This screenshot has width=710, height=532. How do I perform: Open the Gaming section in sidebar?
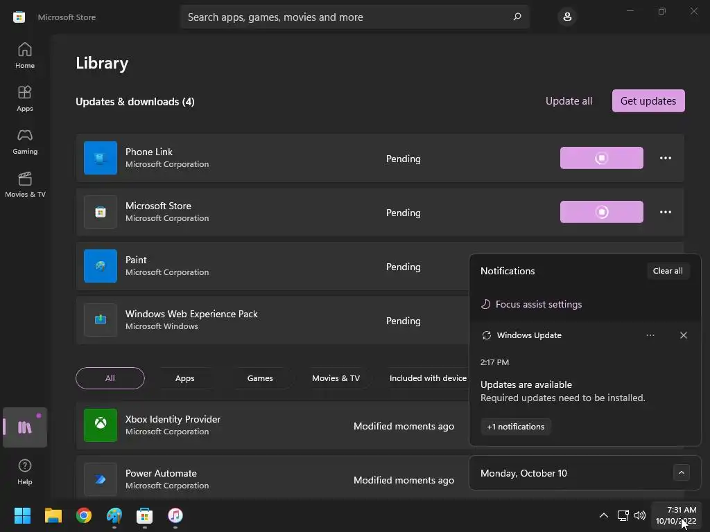point(25,141)
